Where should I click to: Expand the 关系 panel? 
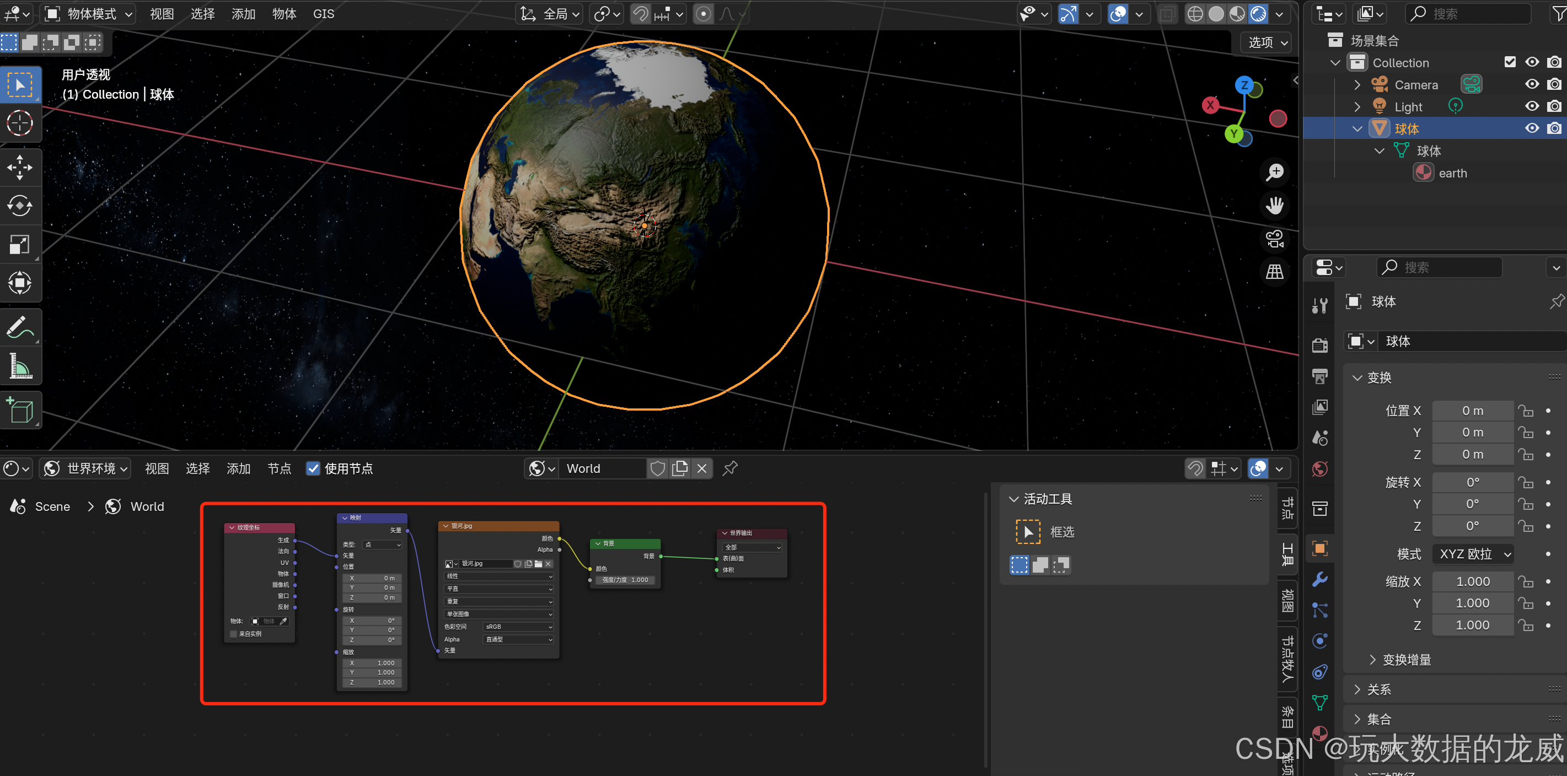(1378, 689)
